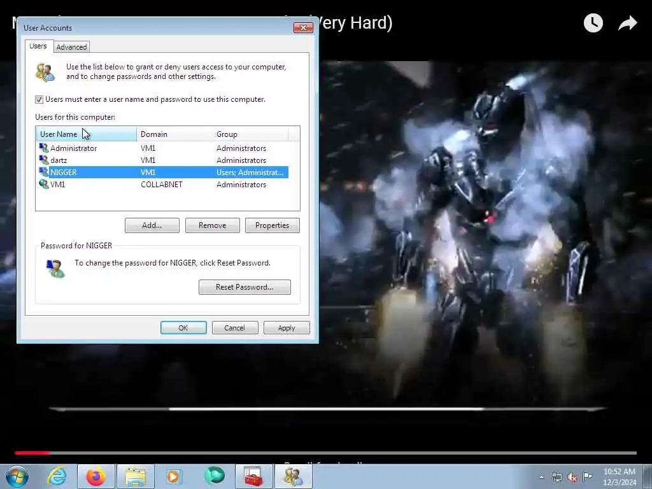Screen dimensions: 652x489
Task: Click the Administrator user icon in list
Action: 44,148
